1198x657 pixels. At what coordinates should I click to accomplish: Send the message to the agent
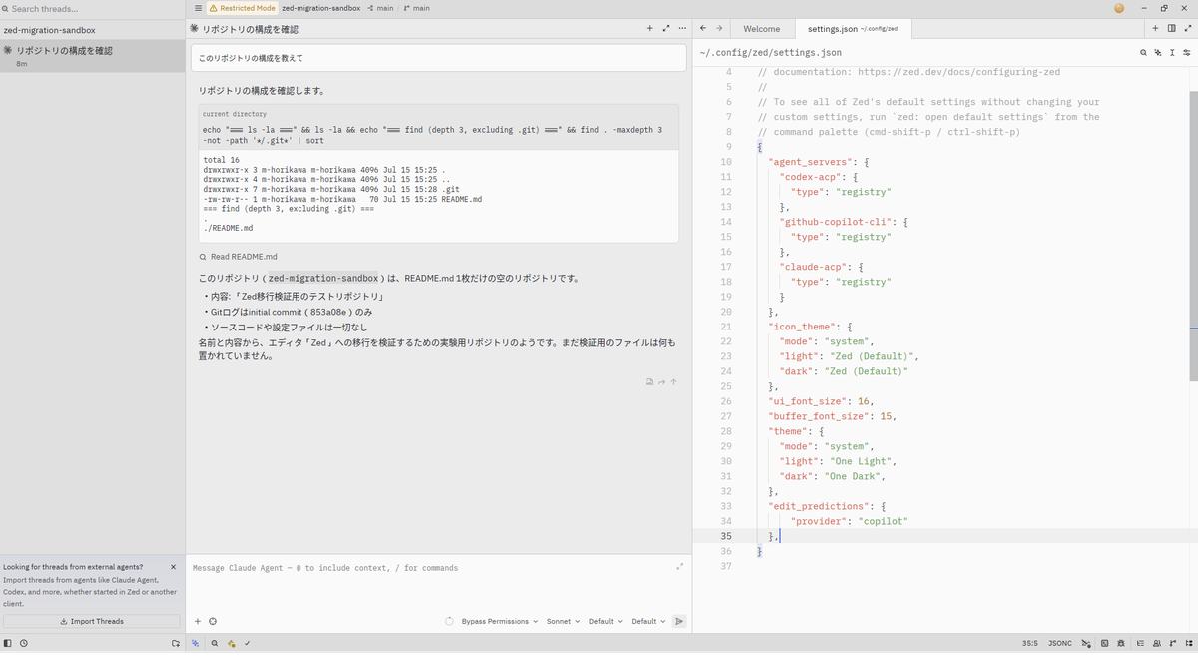click(x=679, y=621)
